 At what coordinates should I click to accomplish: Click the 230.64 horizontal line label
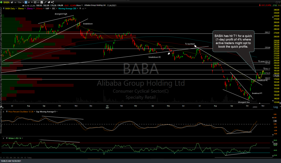click(267, 47)
